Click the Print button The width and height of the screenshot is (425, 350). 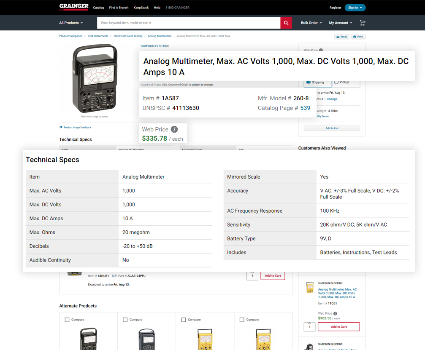pyautogui.click(x=358, y=37)
